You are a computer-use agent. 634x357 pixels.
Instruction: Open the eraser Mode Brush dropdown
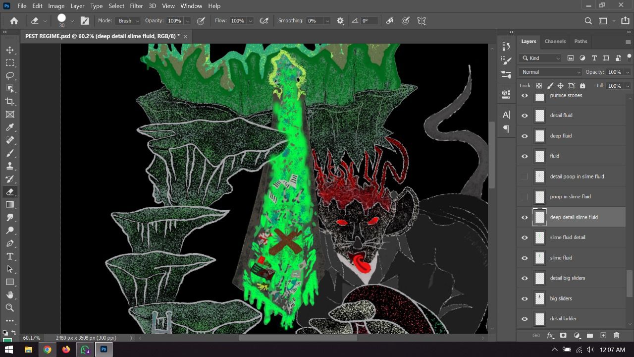click(128, 21)
